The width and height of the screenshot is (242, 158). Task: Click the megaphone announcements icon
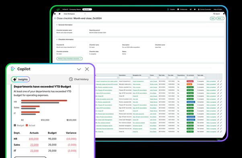pyautogui.click(x=191, y=9)
